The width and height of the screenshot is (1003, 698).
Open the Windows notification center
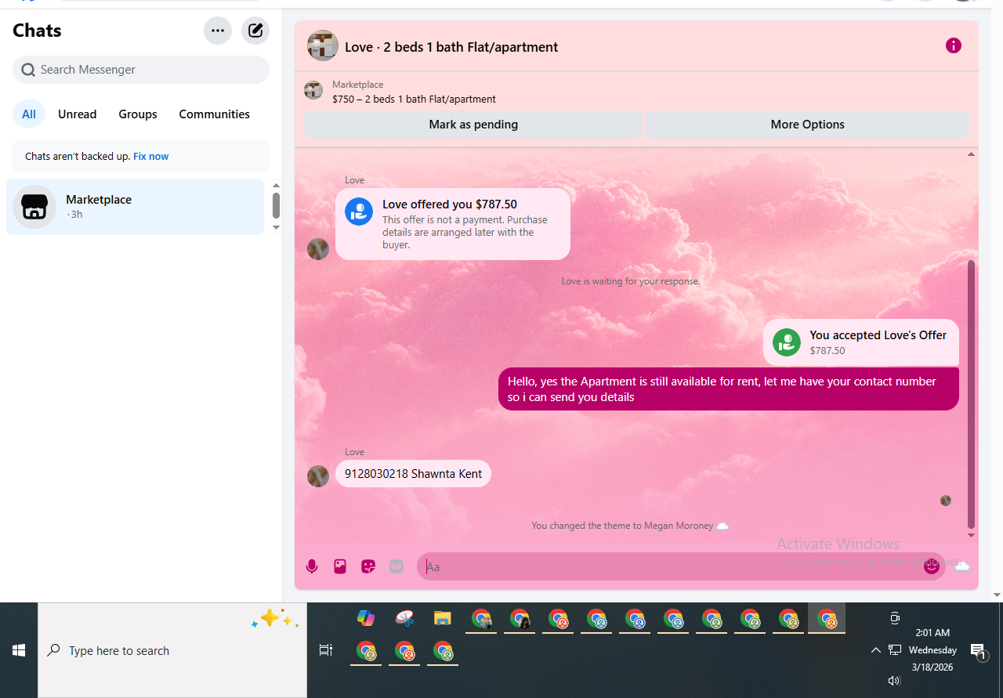978,650
